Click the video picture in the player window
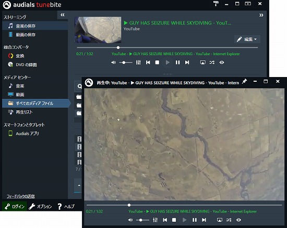 [184, 144]
